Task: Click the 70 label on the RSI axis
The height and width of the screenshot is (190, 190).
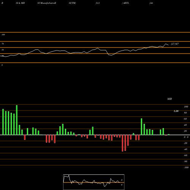Action: click(x=3, y=44)
